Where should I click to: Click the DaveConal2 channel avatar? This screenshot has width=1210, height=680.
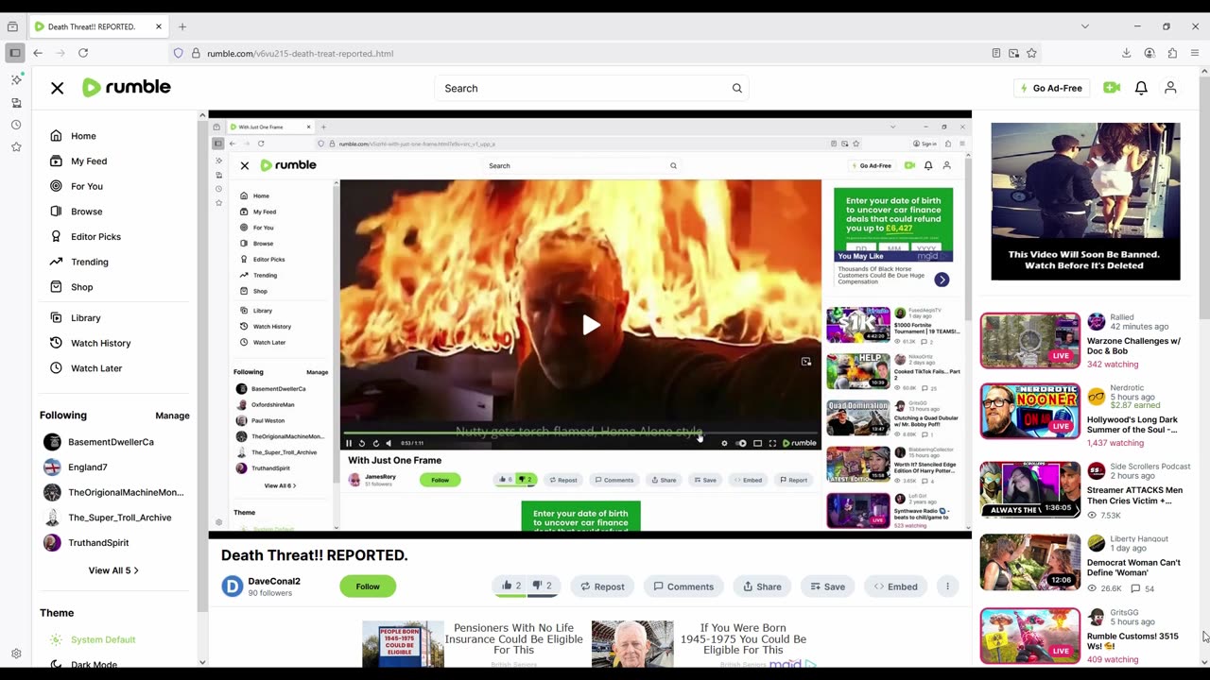(232, 586)
